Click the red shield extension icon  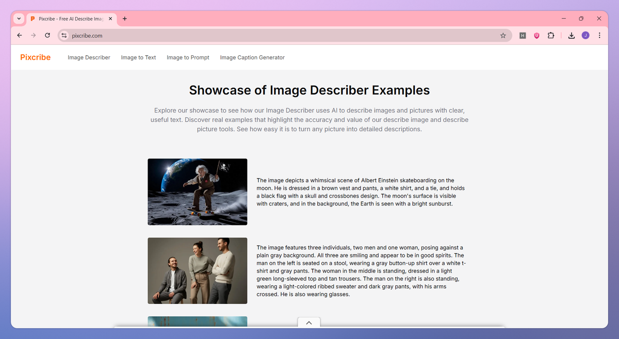tap(536, 36)
